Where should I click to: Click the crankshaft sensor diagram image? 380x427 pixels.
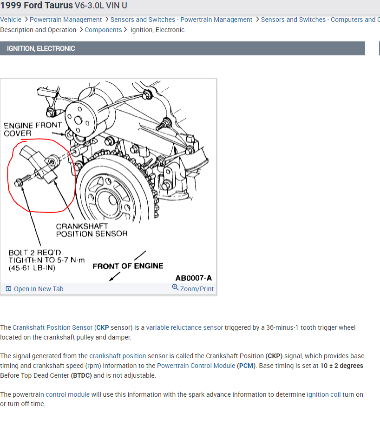(108, 181)
